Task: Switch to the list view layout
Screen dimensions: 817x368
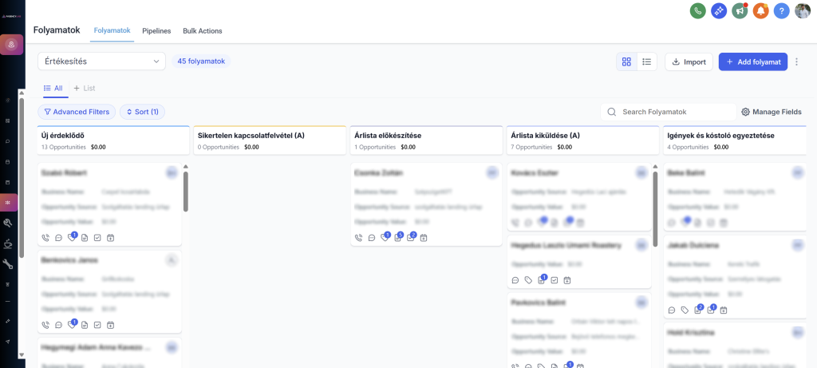Action: (646, 62)
